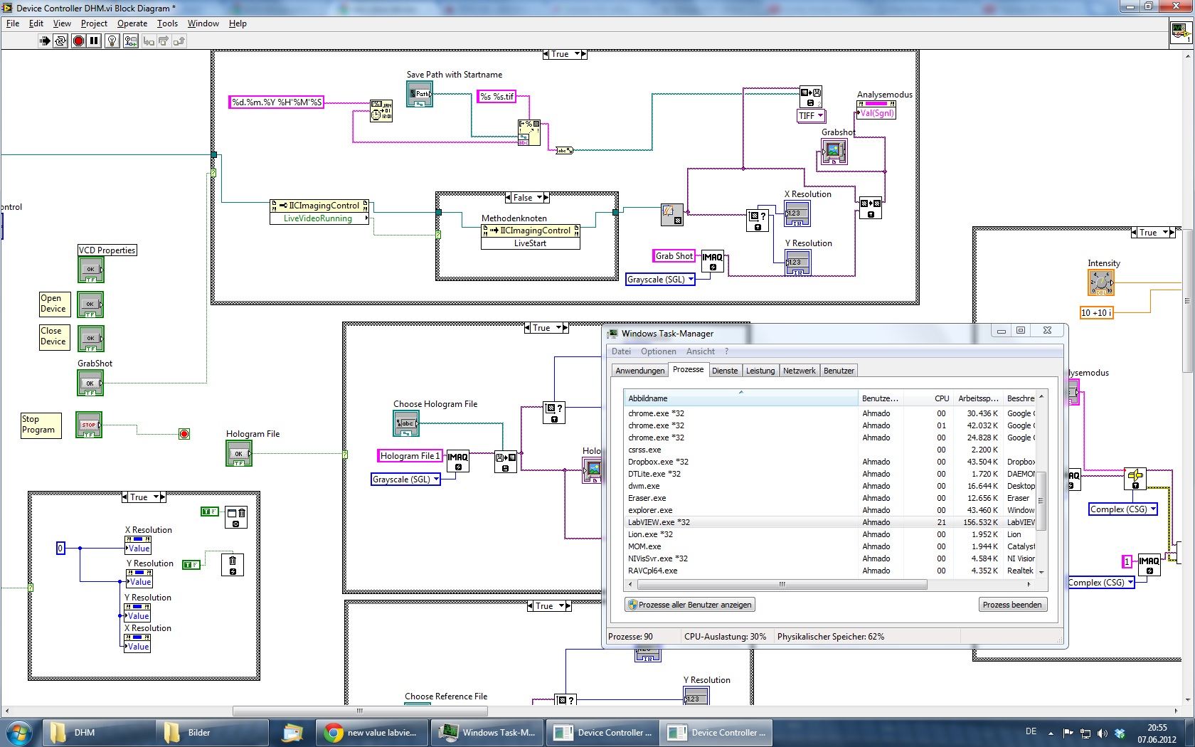Click the Grabshot image indicator node
This screenshot has height=747, width=1195.
[x=834, y=152]
